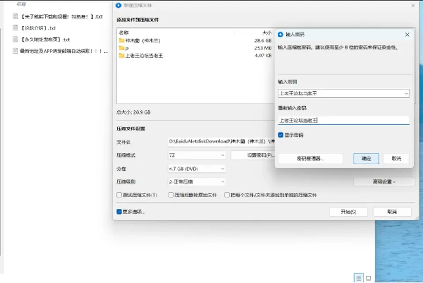Open the 压缩级别 dropdown showing 2-正常压缩
Image resolution: width=423 pixels, height=283 pixels.
point(197,182)
